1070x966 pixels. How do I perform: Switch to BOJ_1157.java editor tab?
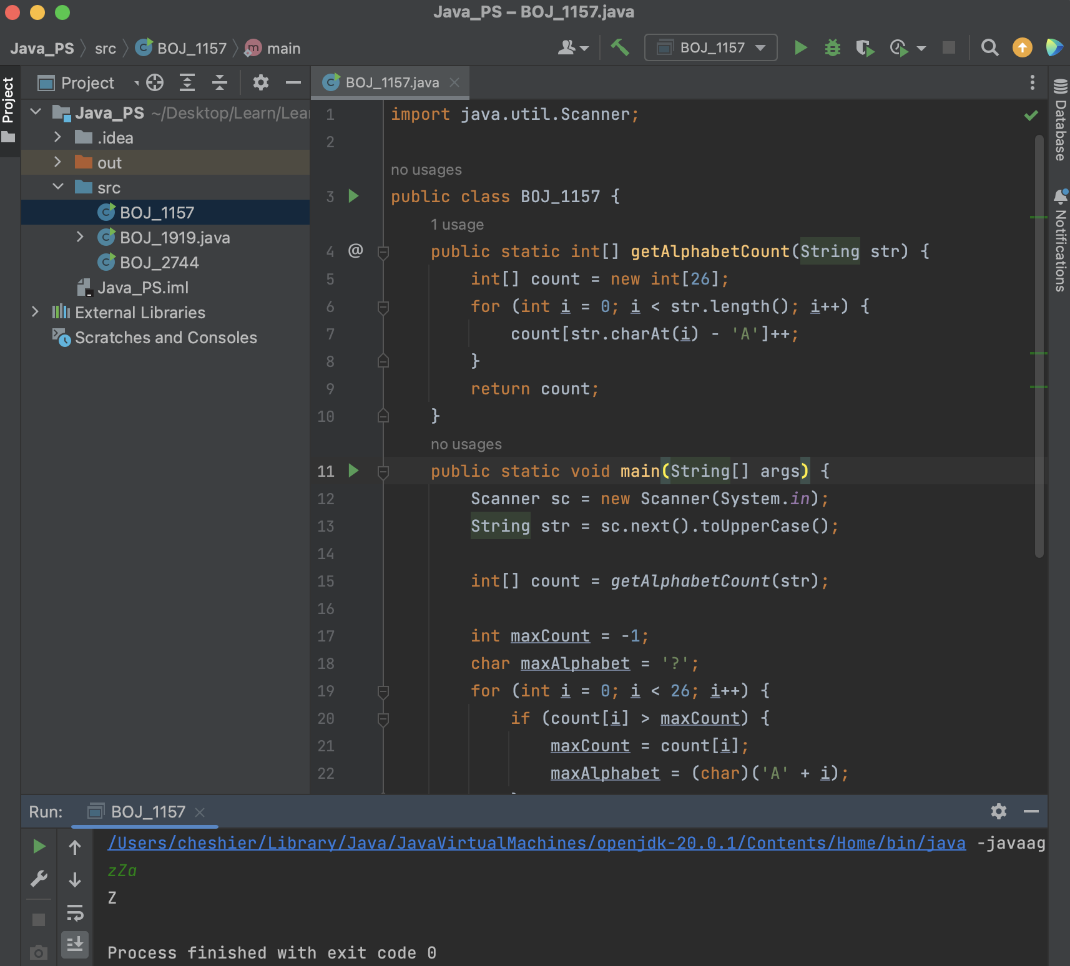[391, 82]
